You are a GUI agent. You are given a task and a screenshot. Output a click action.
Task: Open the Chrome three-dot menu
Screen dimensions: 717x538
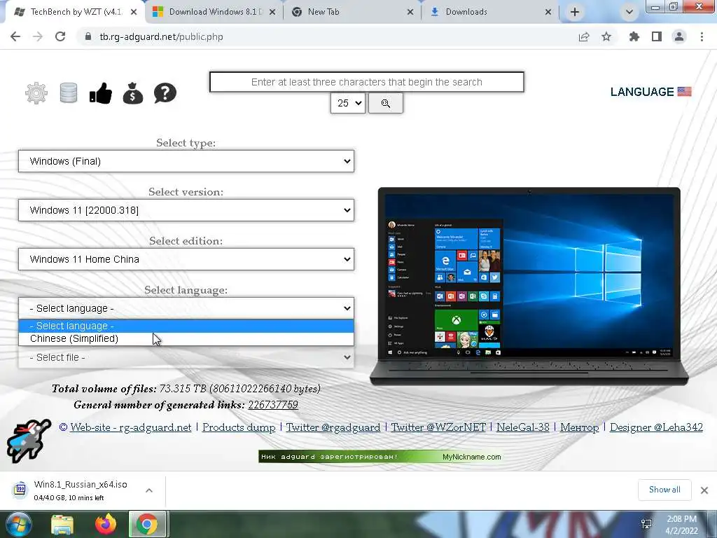[x=702, y=36]
